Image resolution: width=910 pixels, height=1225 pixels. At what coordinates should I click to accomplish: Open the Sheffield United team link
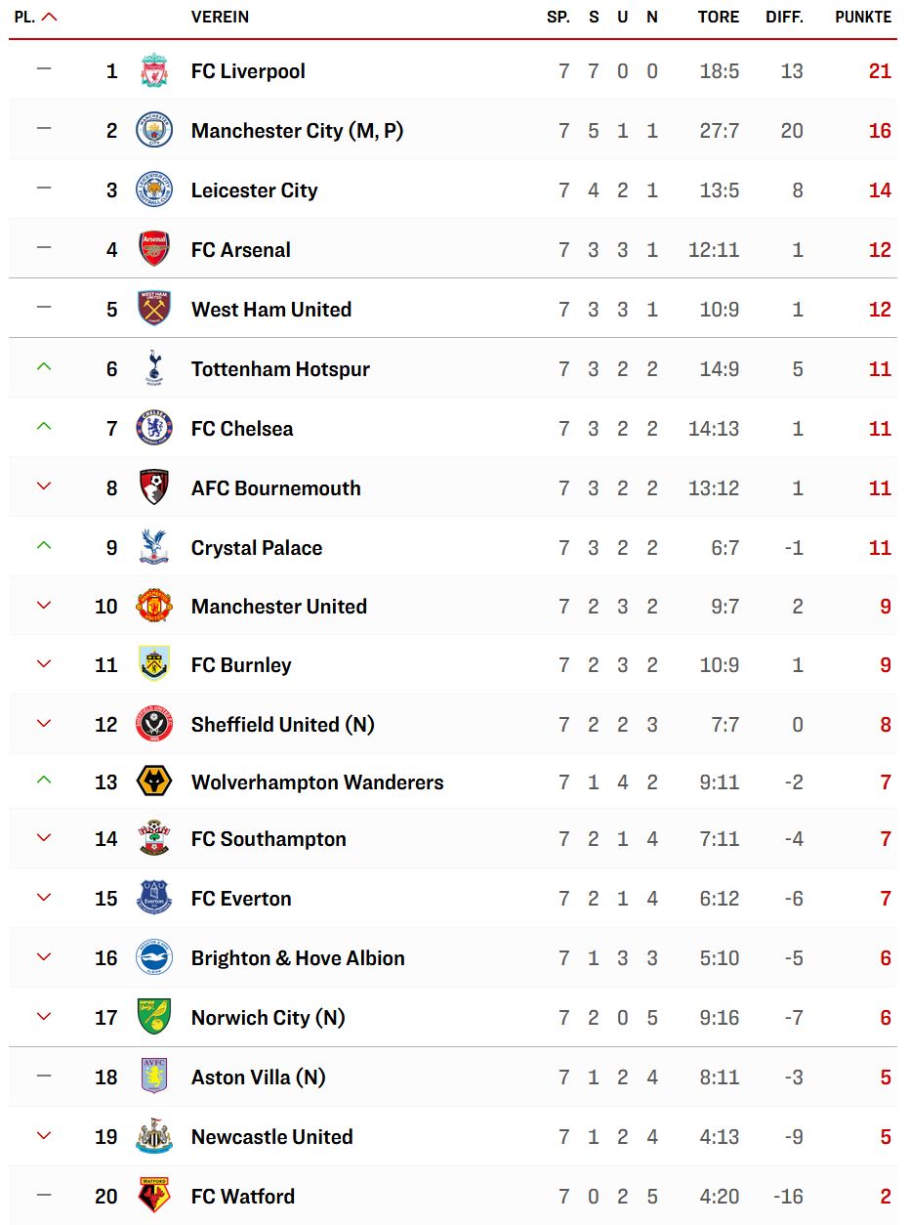(282, 725)
